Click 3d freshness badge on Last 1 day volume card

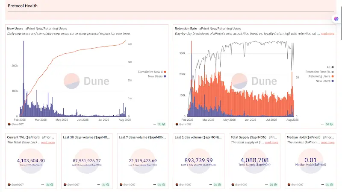217,185
